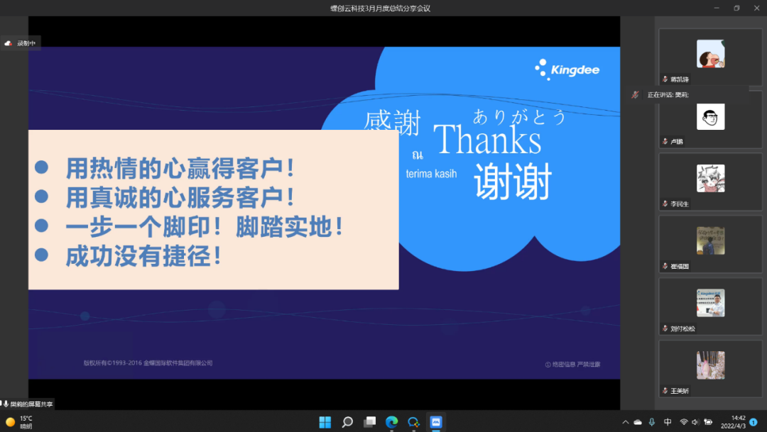This screenshot has width=767, height=432.
Task: Click the microphone in-use tray icon
Action: [651, 422]
